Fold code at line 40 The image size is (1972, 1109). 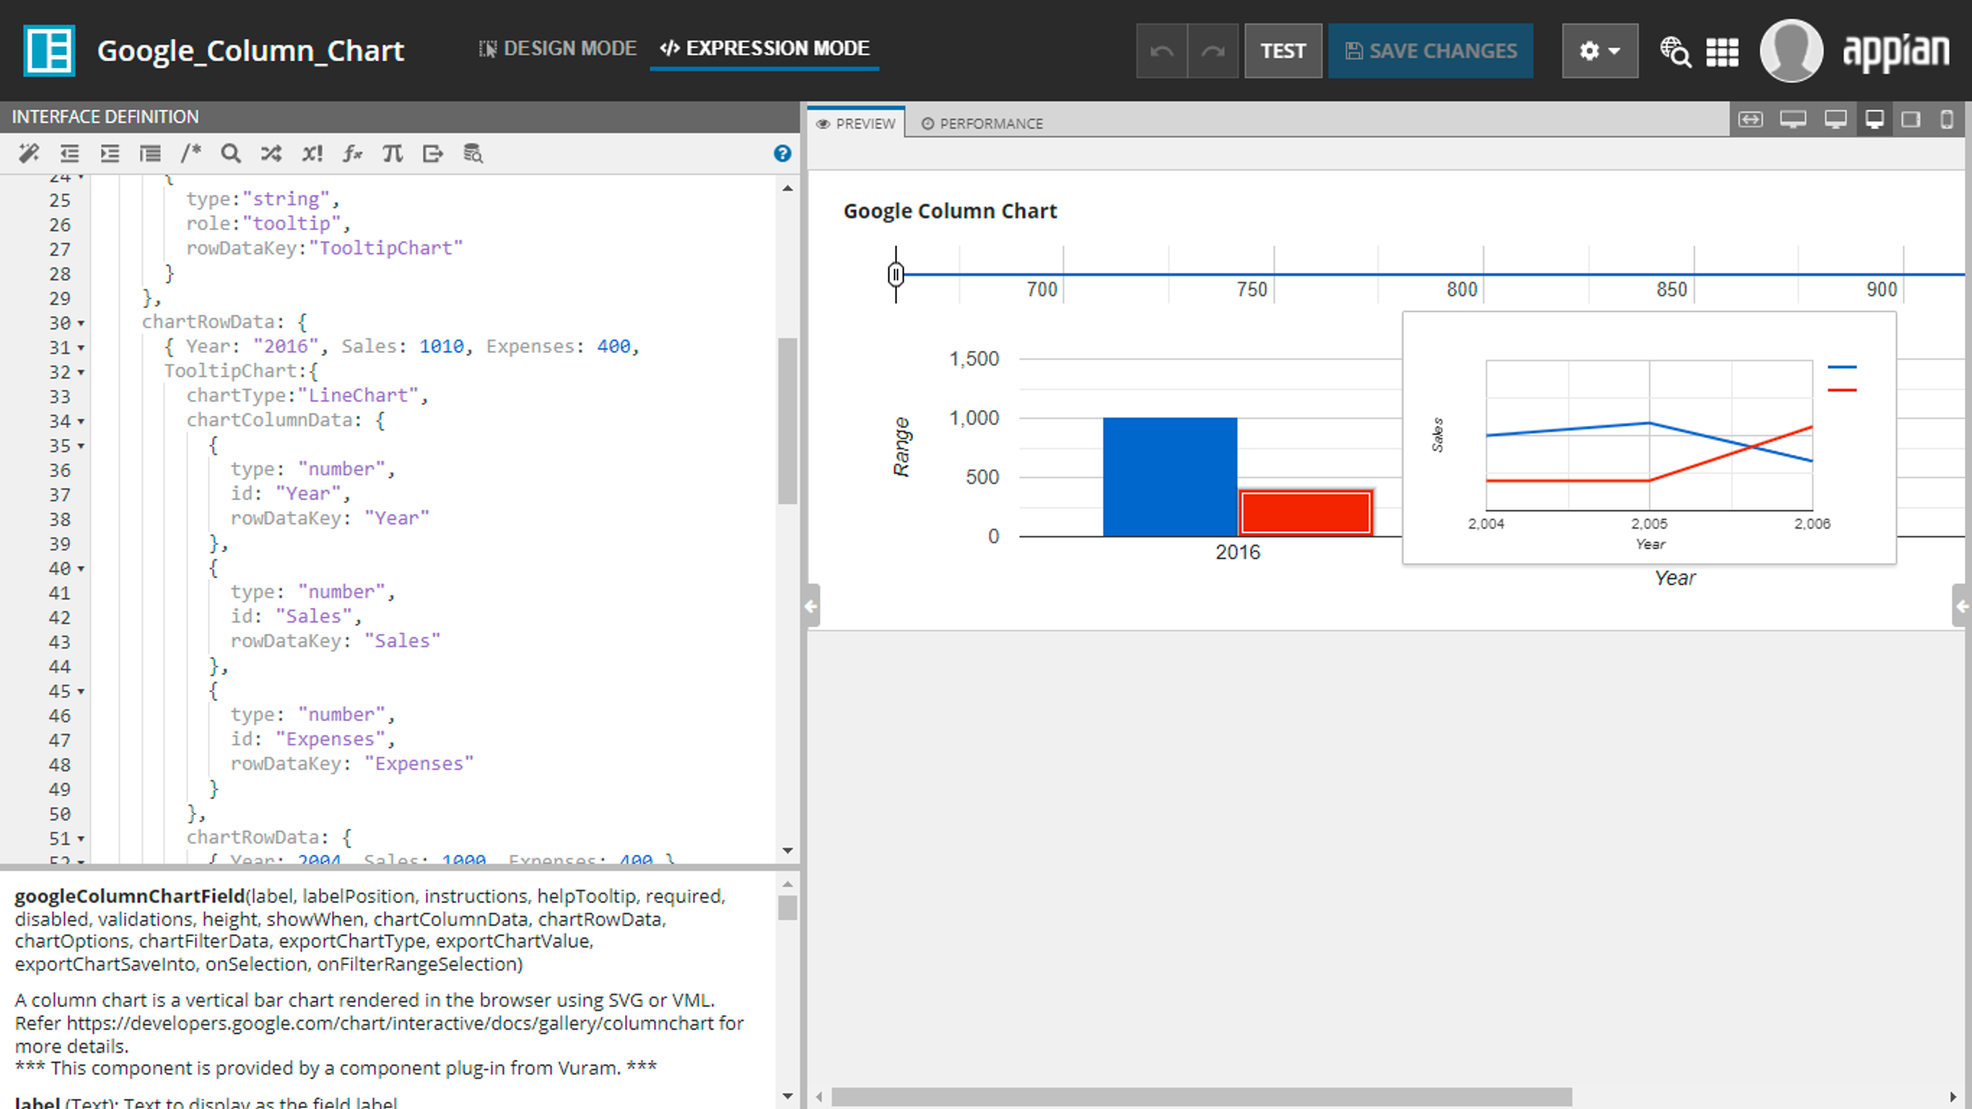[81, 569]
